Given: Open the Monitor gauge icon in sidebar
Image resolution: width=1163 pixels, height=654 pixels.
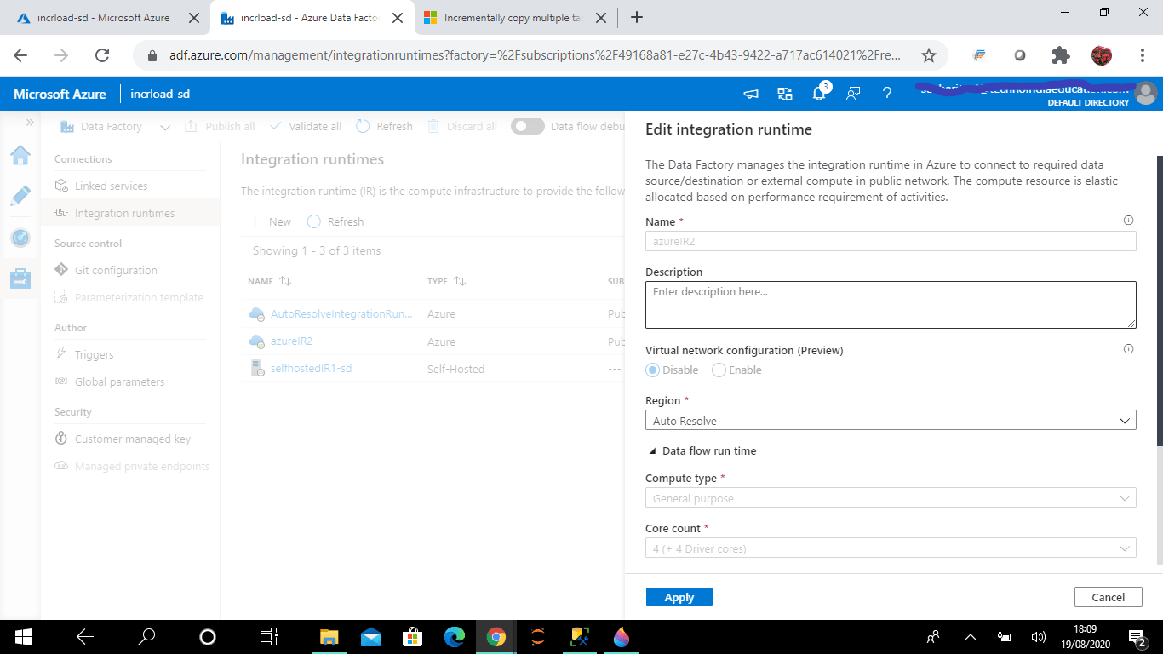Looking at the screenshot, I should tap(20, 238).
